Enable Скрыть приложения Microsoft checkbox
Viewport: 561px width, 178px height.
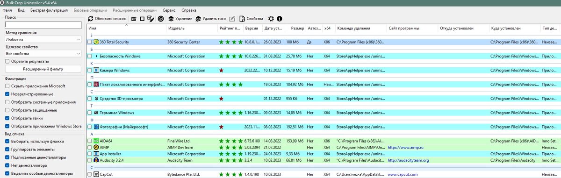(x=7, y=86)
